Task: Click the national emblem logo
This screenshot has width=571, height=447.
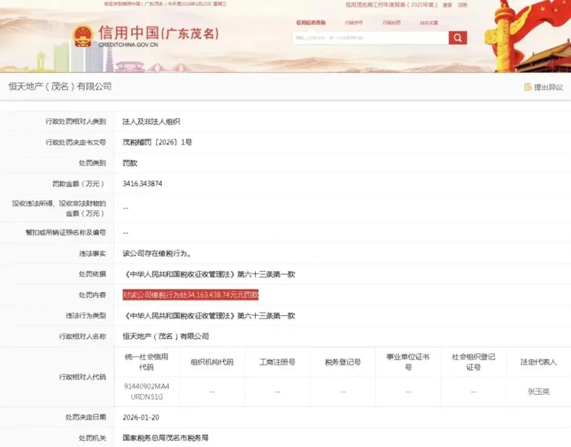Action: click(x=82, y=35)
